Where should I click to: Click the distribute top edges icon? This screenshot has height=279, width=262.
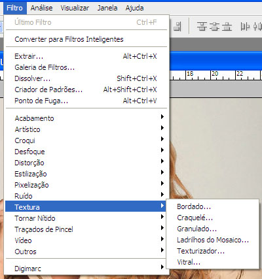[x=202, y=27]
